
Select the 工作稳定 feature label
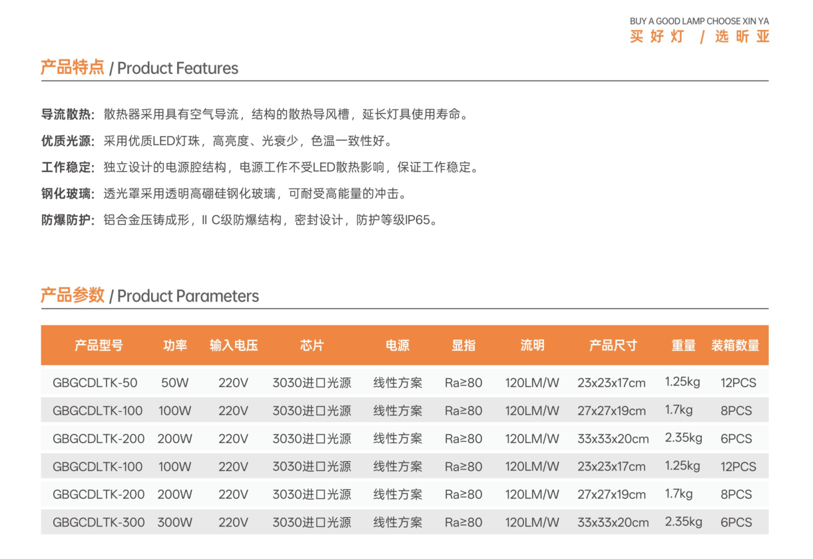tap(68, 167)
